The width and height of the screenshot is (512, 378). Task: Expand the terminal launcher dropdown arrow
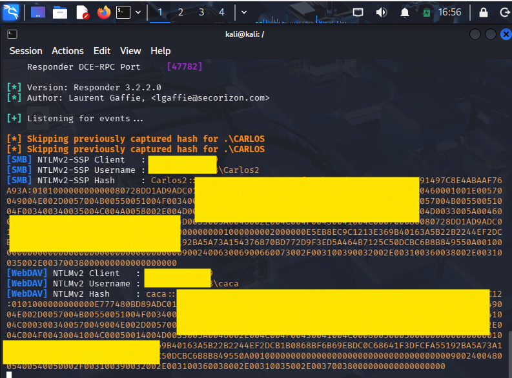click(138, 12)
